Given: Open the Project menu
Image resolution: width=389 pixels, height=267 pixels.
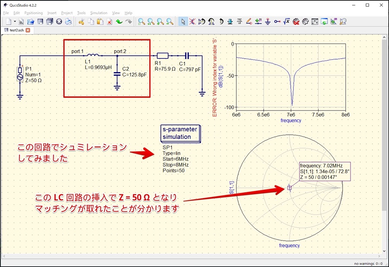Looking at the screenshot, I should (x=67, y=13).
